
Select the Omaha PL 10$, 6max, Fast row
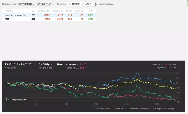pos(49,15)
